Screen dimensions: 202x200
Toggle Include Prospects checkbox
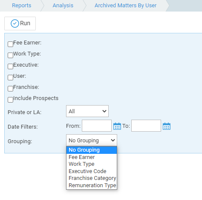tap(10, 100)
